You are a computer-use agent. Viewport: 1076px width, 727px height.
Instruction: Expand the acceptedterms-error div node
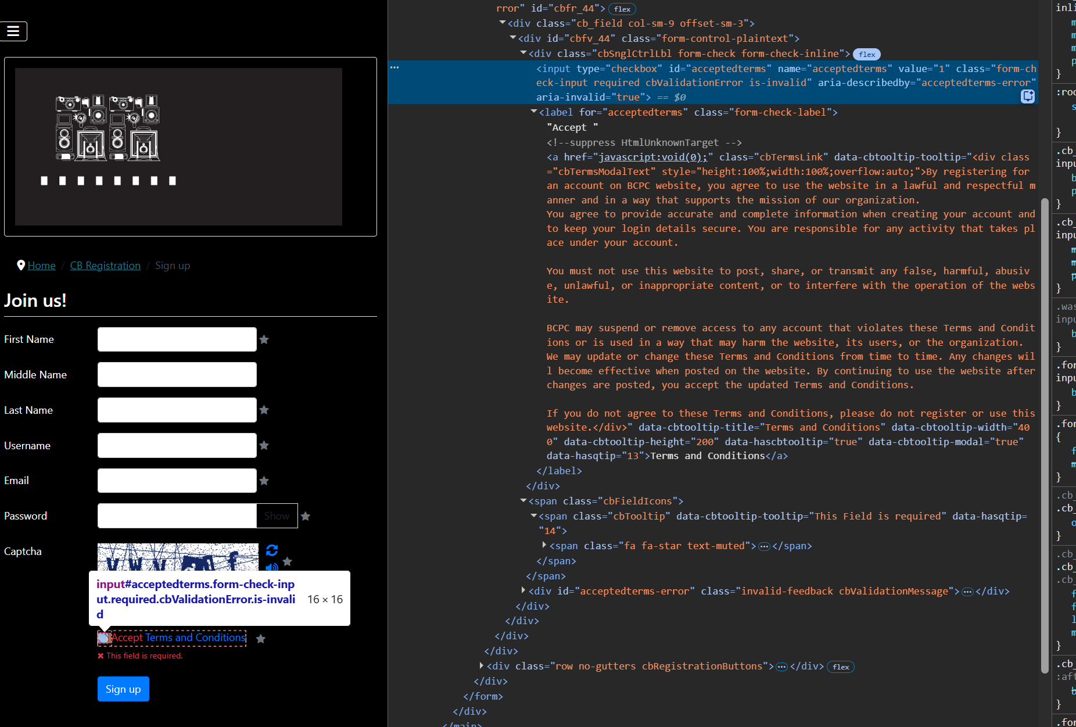[523, 590]
